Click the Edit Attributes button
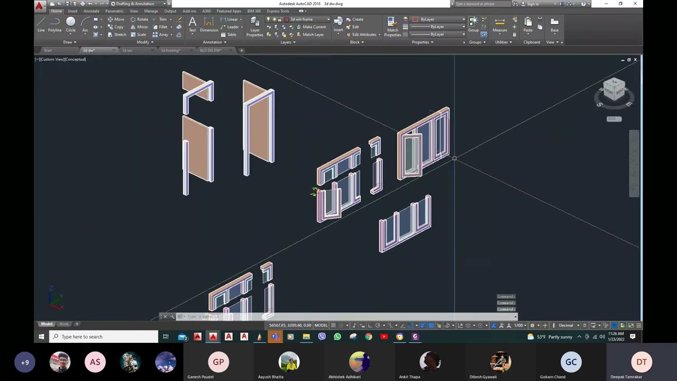 click(363, 35)
